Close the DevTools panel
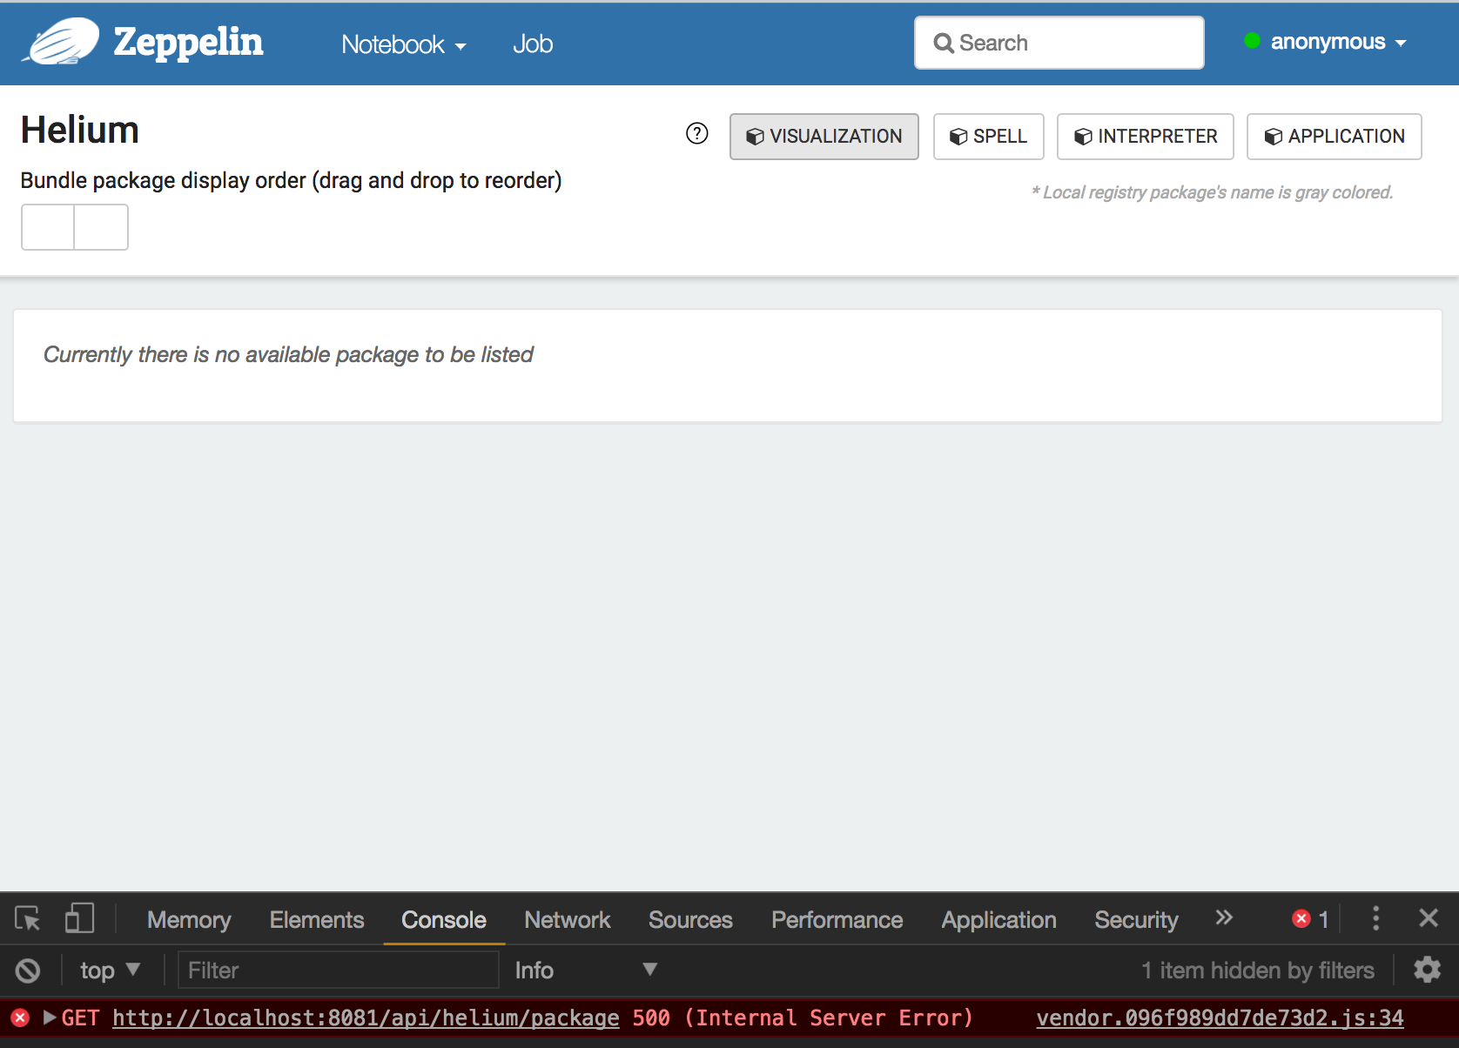Viewport: 1459px width, 1048px height. [1429, 918]
